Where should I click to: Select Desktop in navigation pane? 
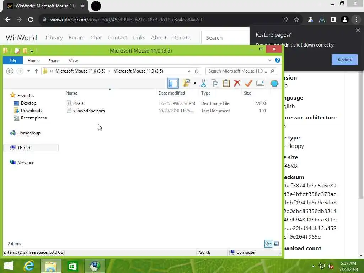(28, 103)
